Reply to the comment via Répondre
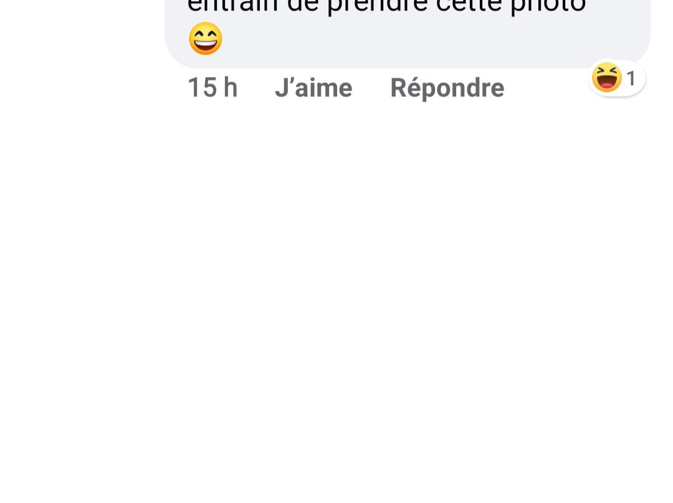The image size is (673, 503). click(447, 88)
